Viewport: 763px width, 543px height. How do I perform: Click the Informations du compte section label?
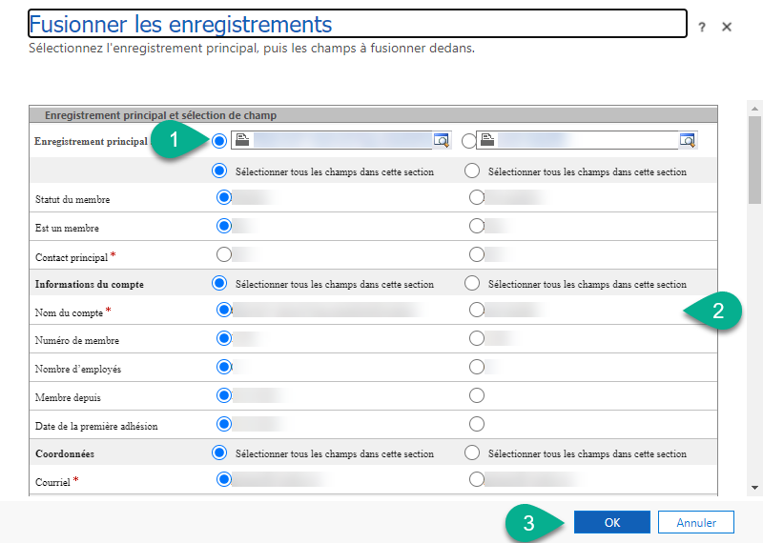90,285
